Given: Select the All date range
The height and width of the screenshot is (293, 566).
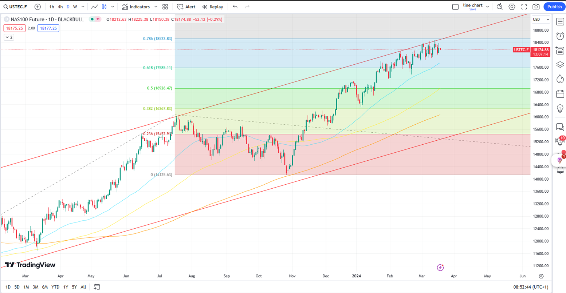Looking at the screenshot, I should tap(83, 287).
